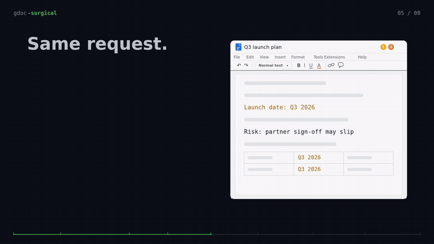Open the View menu
Screen dimensions: 434x244
click(x=264, y=57)
